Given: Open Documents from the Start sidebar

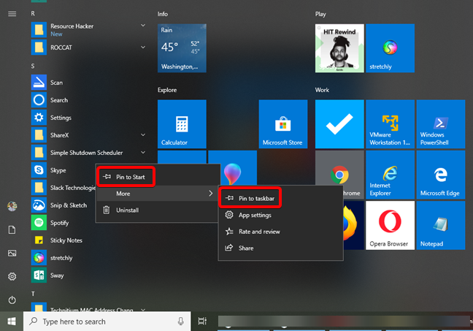Looking at the screenshot, I should pos(12,230).
